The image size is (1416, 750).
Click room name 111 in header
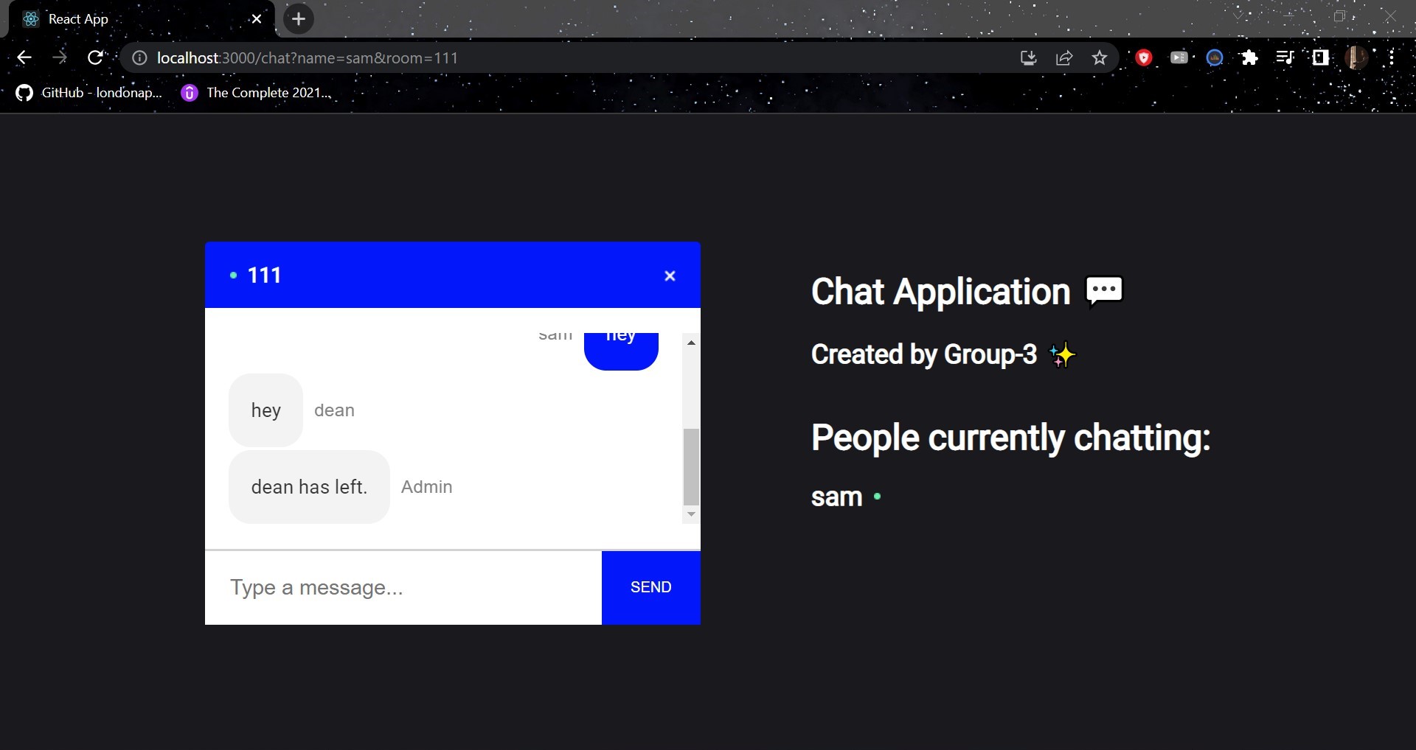(x=264, y=276)
